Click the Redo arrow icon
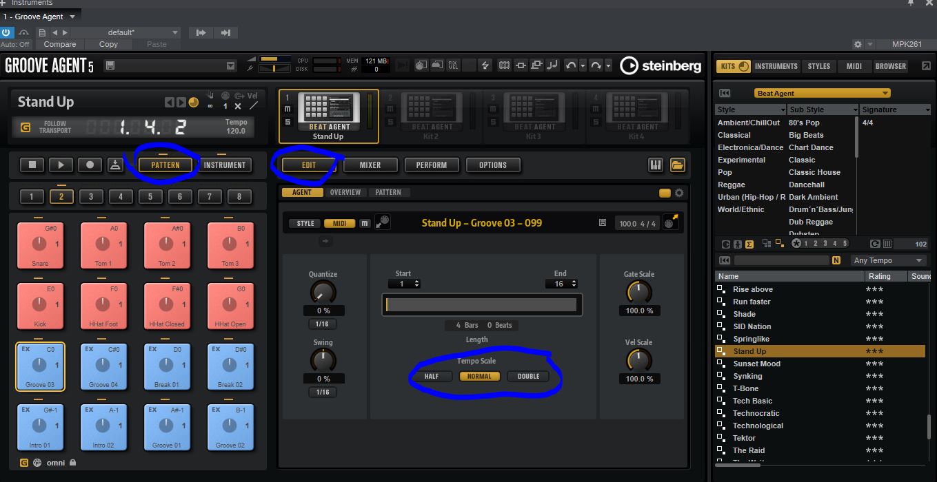 point(596,65)
